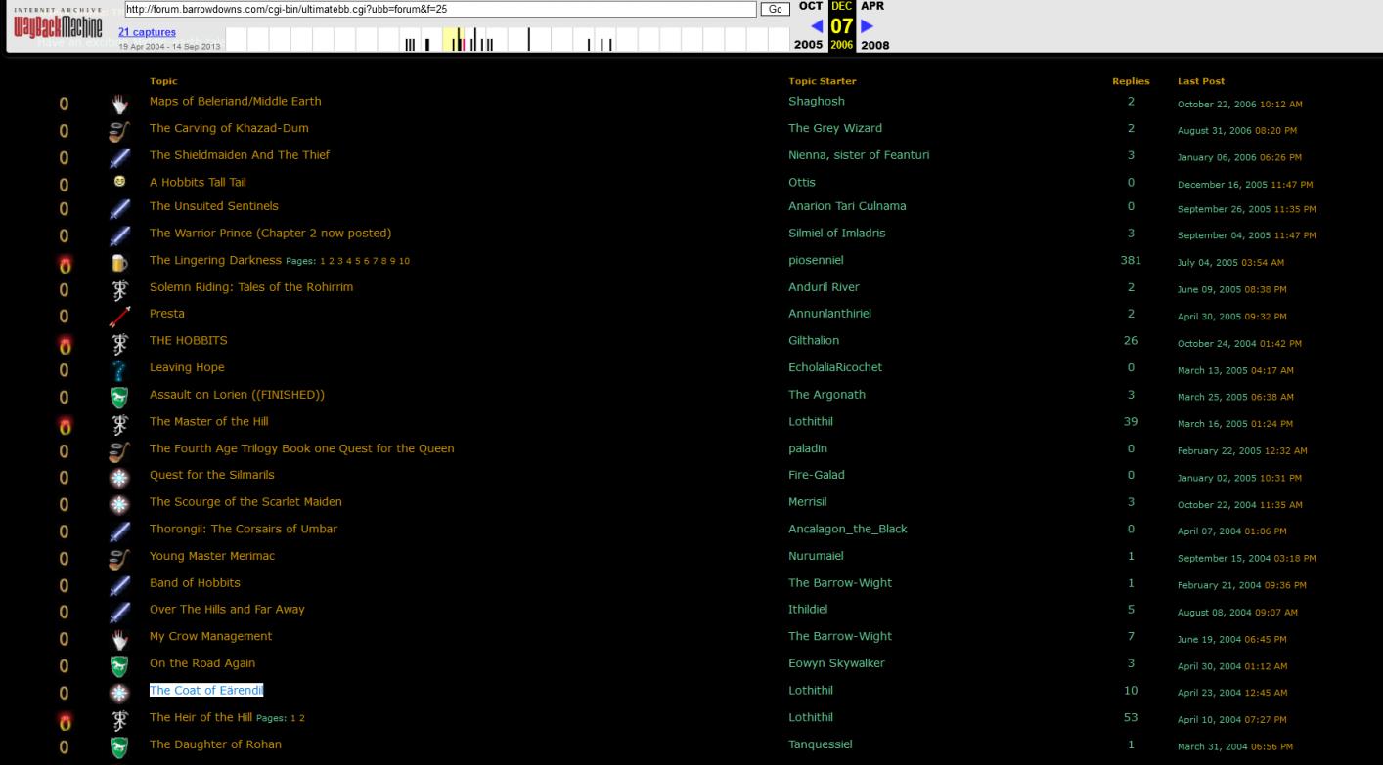Viewport: 1383px width, 765px height.
Task: Click white star icon beside Quest for the Silmarils
Action: [x=119, y=478]
